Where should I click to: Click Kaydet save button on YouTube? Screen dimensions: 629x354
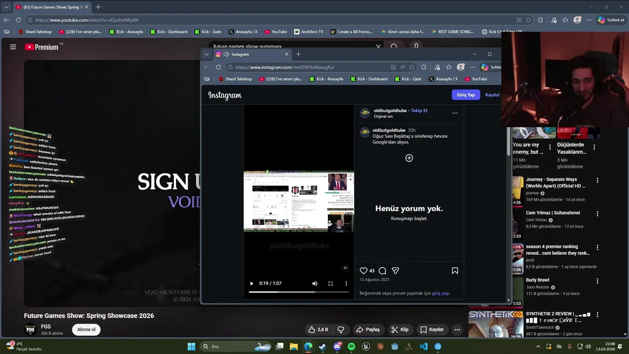[432, 329]
